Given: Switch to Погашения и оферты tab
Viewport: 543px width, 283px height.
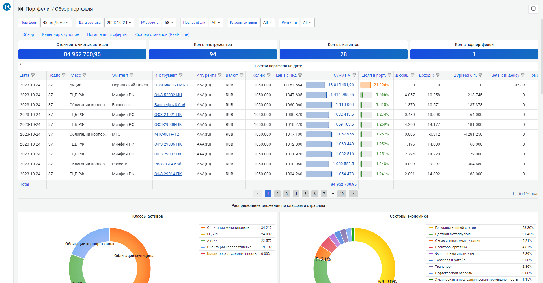Looking at the screenshot, I should 107,34.
